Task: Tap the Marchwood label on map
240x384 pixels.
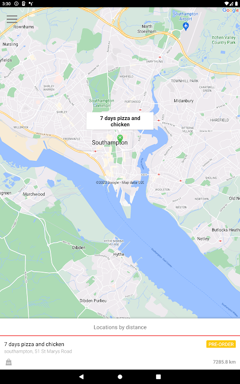Action: pos(34,194)
